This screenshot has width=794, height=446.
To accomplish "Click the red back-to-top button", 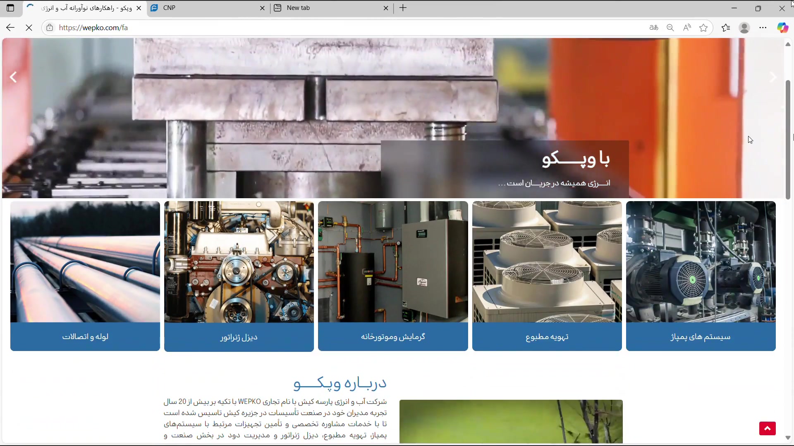I will point(767,429).
